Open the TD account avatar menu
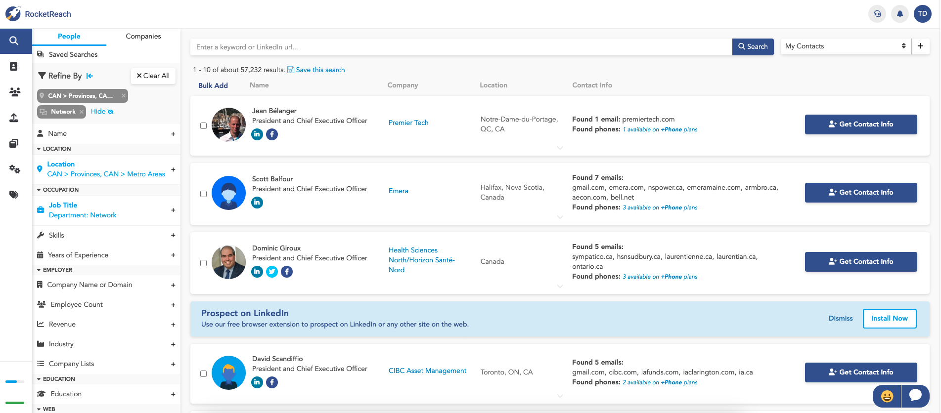The height and width of the screenshot is (413, 941). point(923,14)
